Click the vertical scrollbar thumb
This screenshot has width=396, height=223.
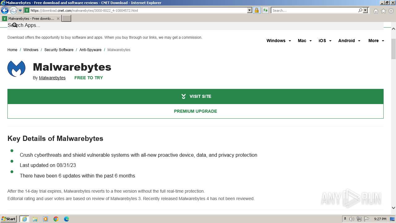click(394, 49)
